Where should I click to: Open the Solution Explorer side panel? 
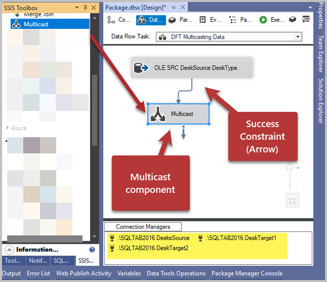[x=320, y=101]
